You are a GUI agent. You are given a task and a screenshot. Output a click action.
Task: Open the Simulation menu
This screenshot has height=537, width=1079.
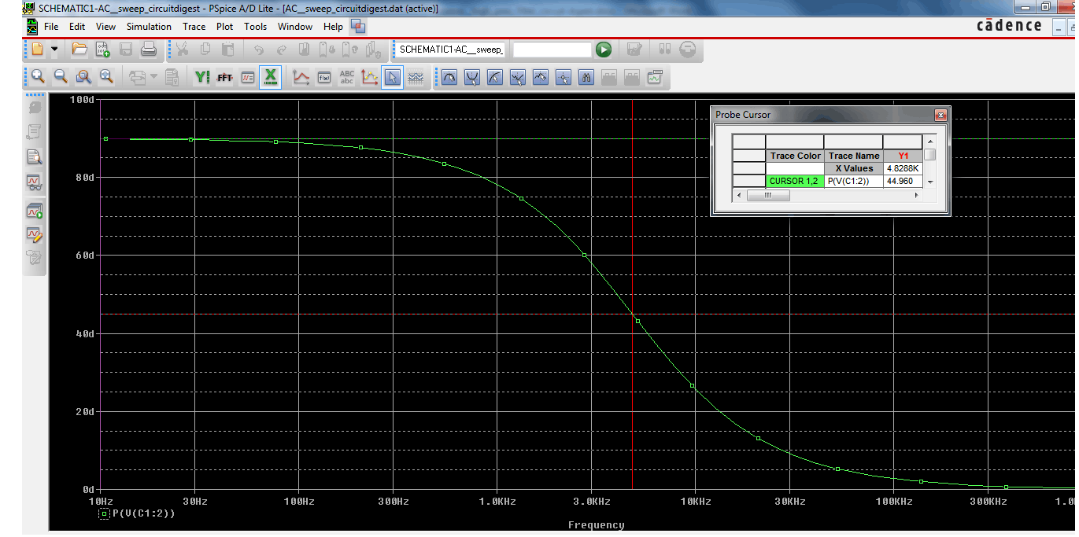pos(149,26)
